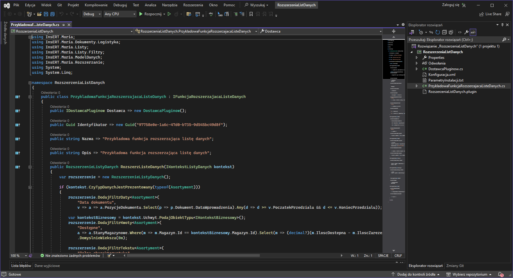
Task: Toggle auto-hide pin on Solution Explorer panel
Action: (x=502, y=25)
